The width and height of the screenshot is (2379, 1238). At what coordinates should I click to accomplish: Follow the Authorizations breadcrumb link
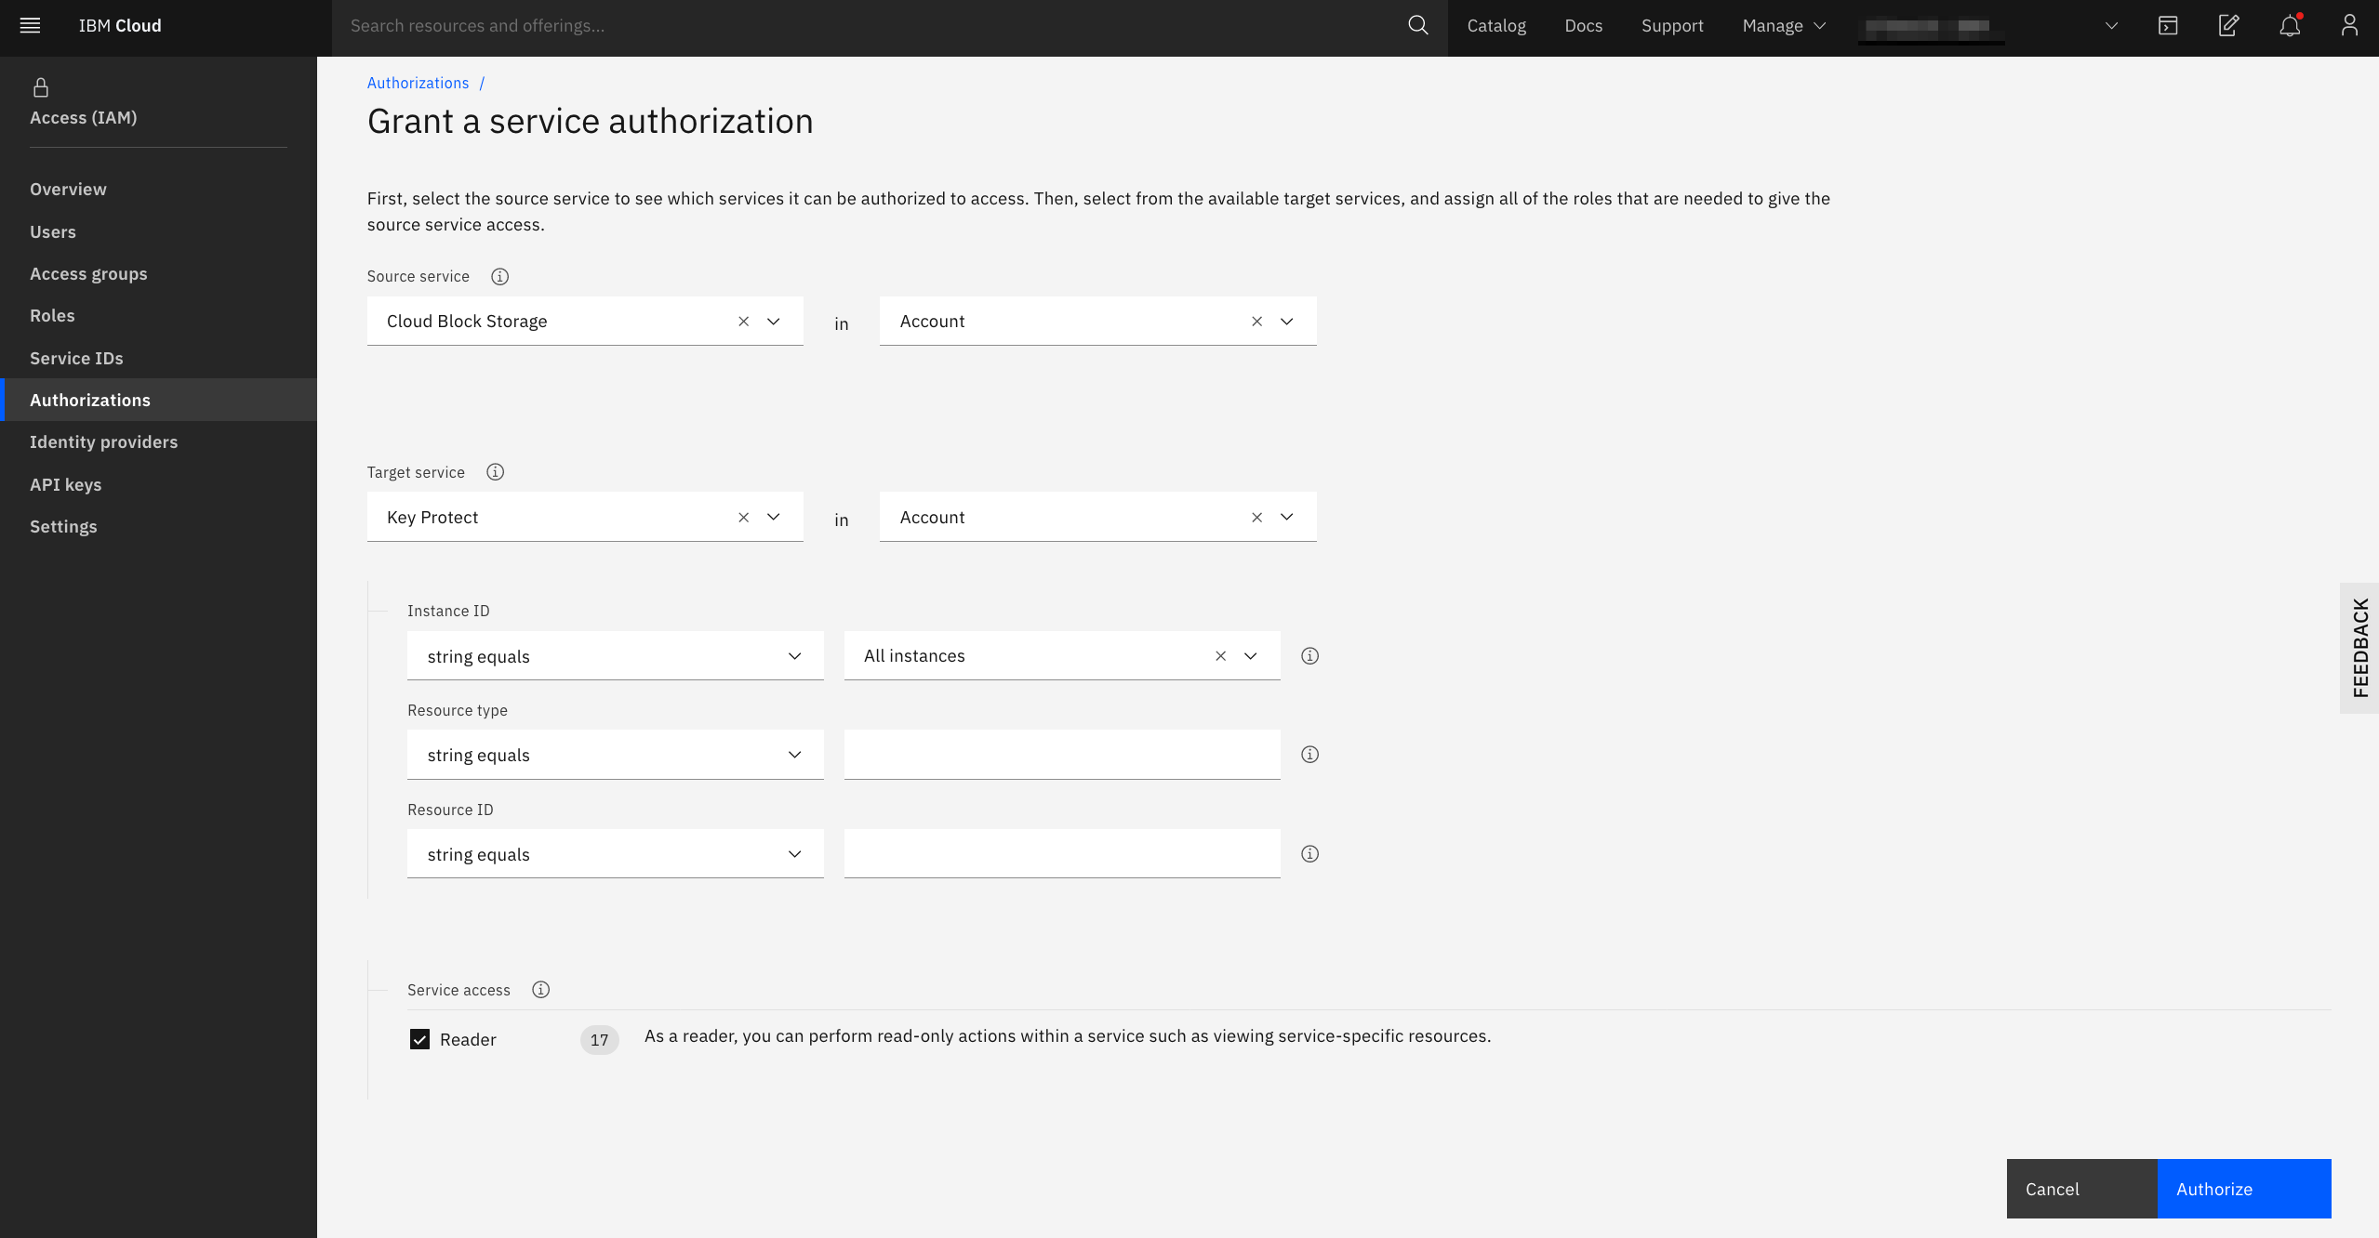click(418, 83)
